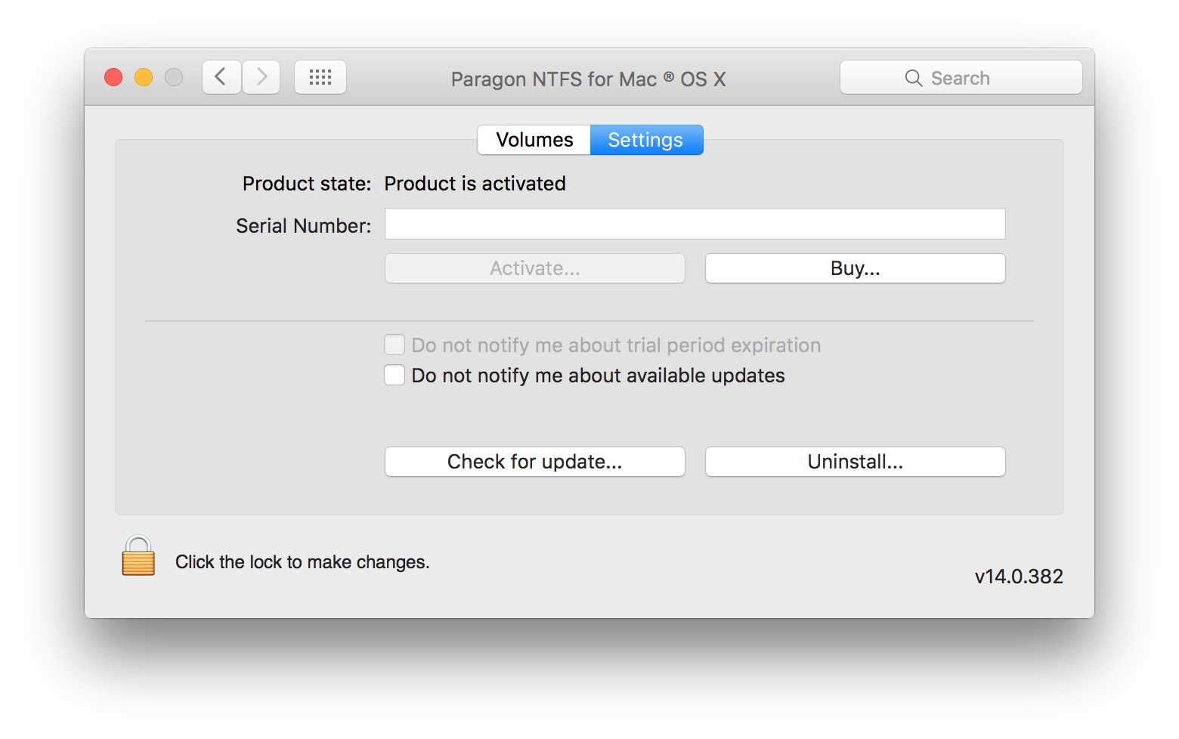Close the window with red button
1179x739 pixels.
pos(113,77)
